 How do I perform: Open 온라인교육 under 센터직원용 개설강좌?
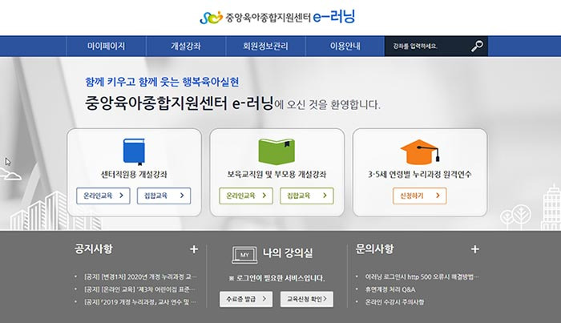click(103, 196)
